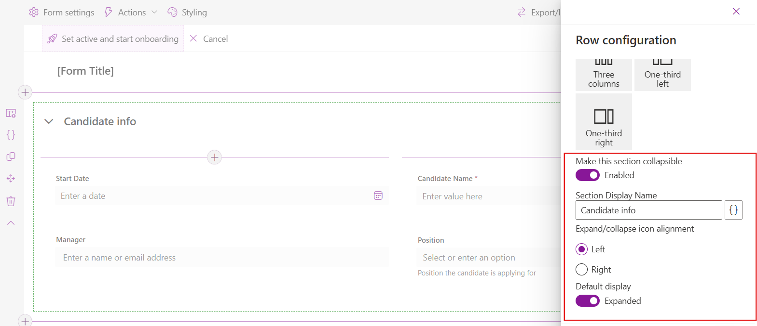Open row configuration icon in left sidebar
757x326 pixels.
pyautogui.click(x=11, y=113)
